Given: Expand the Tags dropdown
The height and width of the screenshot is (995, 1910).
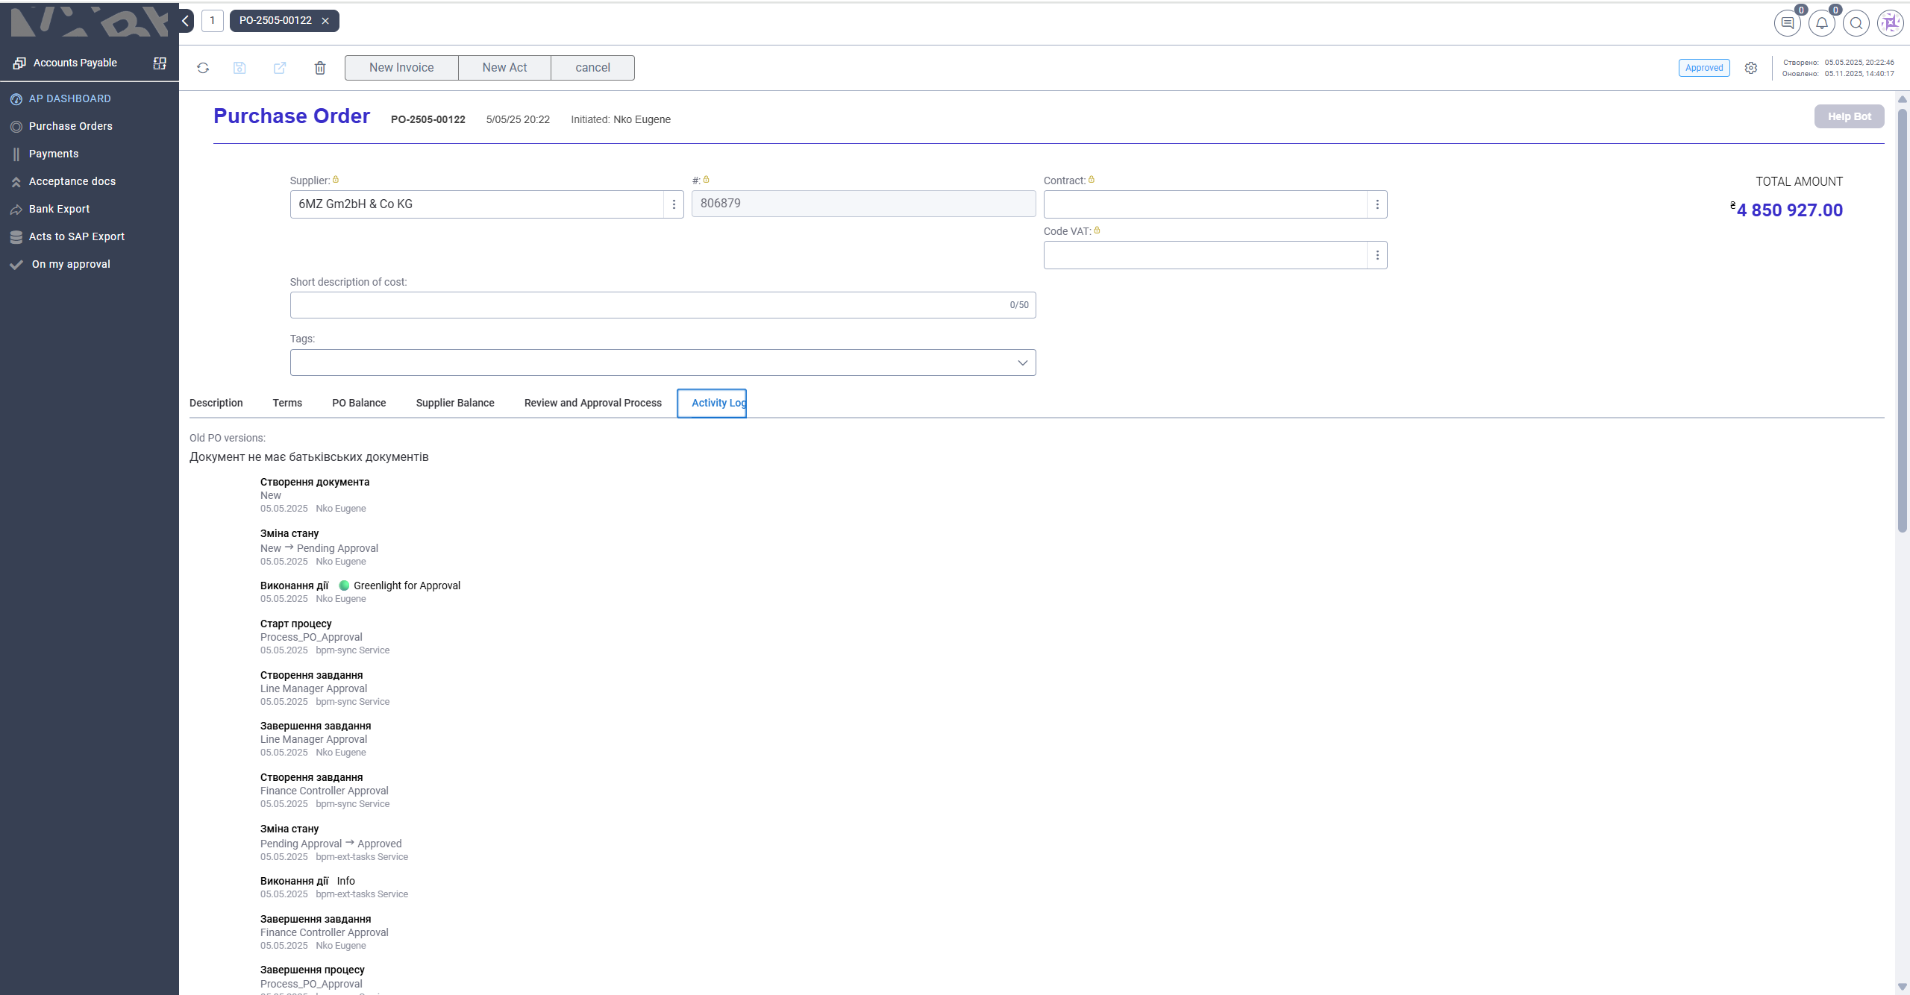Looking at the screenshot, I should coord(1022,362).
